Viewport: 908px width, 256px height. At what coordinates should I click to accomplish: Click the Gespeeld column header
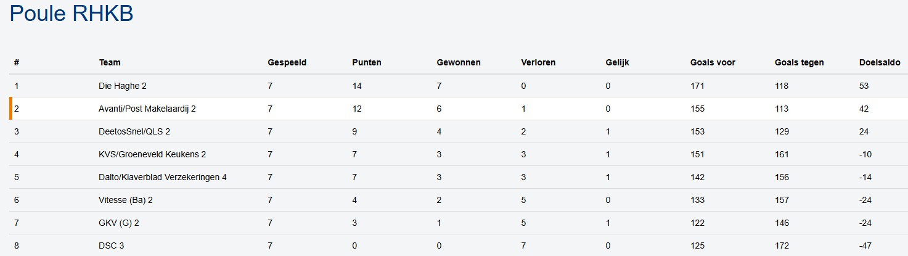click(x=287, y=62)
